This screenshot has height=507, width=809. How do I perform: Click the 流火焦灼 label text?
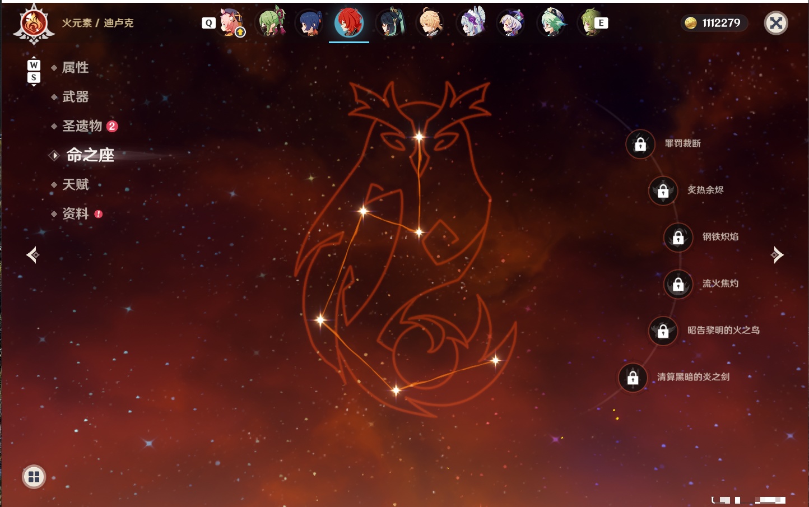(x=720, y=283)
